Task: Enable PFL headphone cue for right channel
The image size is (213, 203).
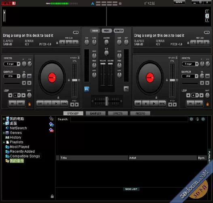Action: click(x=126, y=89)
